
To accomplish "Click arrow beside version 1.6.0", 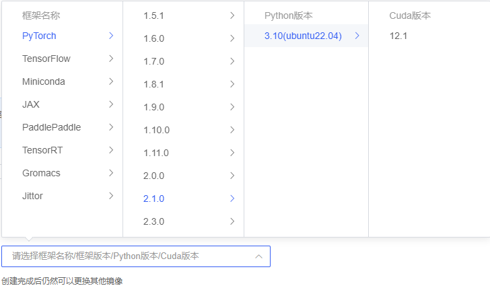I will (232, 38).
